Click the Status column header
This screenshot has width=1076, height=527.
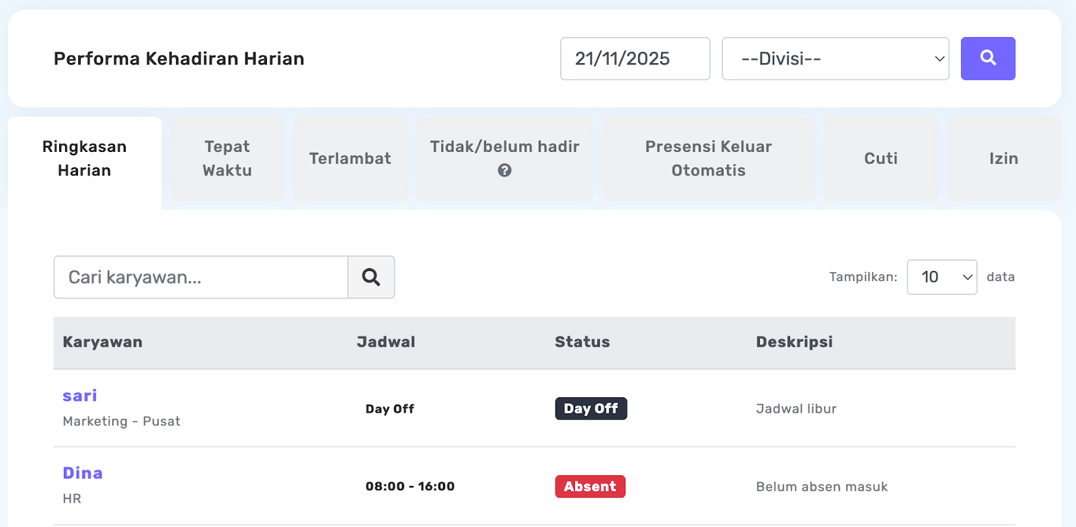[x=582, y=342]
